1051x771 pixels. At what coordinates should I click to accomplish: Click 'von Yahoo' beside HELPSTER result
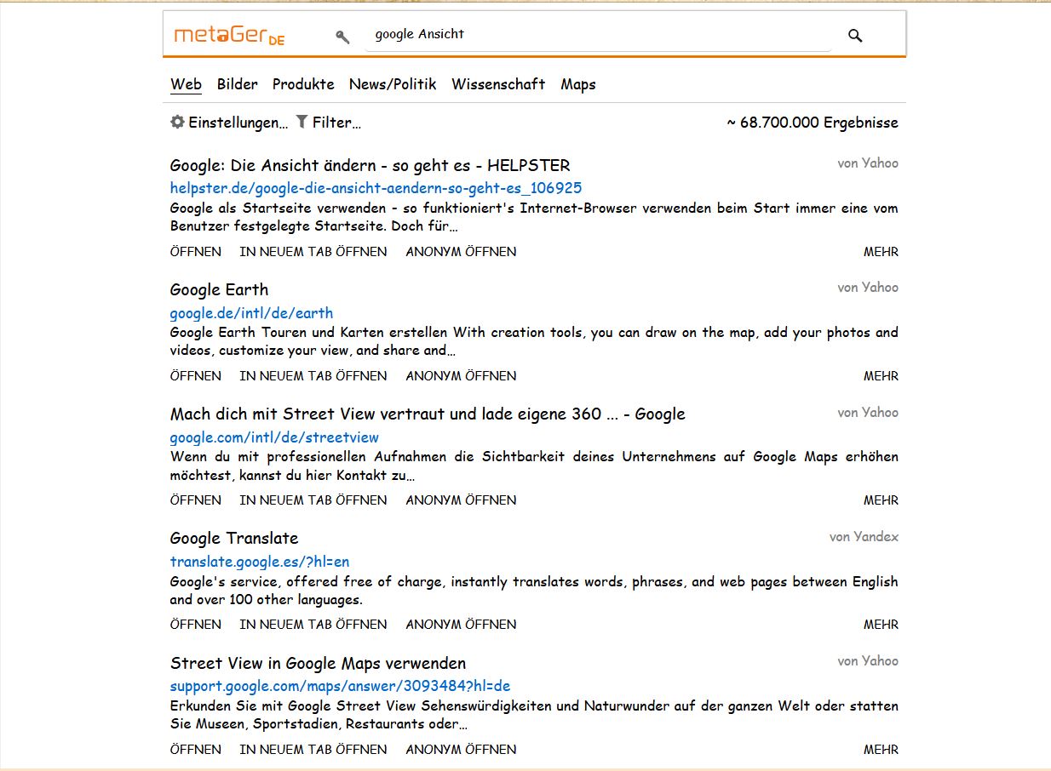[x=868, y=163]
